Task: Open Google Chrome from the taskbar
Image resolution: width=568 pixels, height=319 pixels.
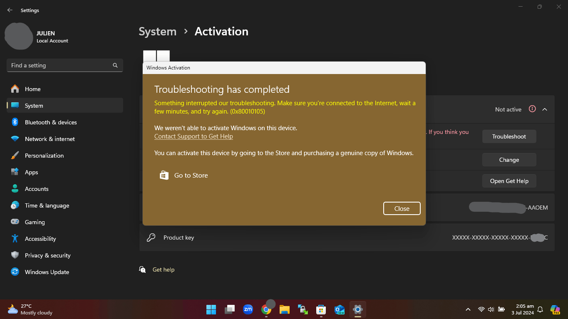Action: click(266, 309)
